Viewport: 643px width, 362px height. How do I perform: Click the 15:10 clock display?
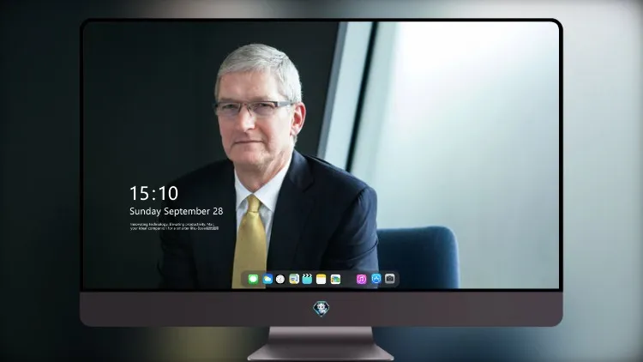(153, 193)
